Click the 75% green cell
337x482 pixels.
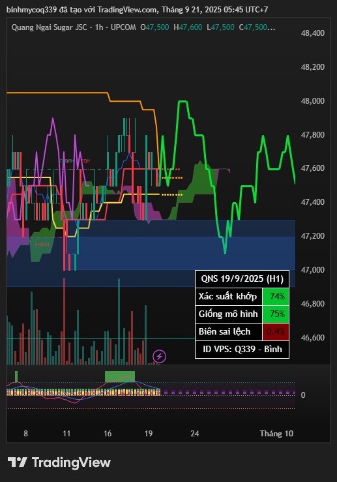coord(276,314)
